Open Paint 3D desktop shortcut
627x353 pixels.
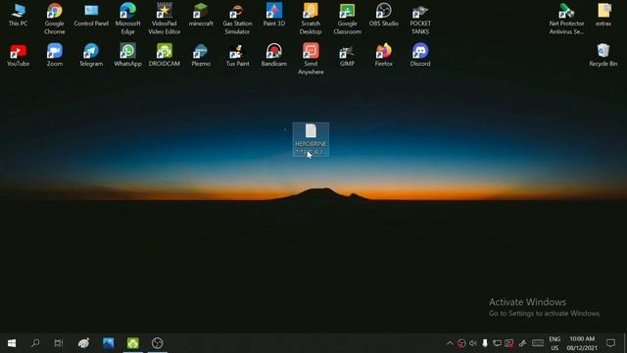click(274, 15)
